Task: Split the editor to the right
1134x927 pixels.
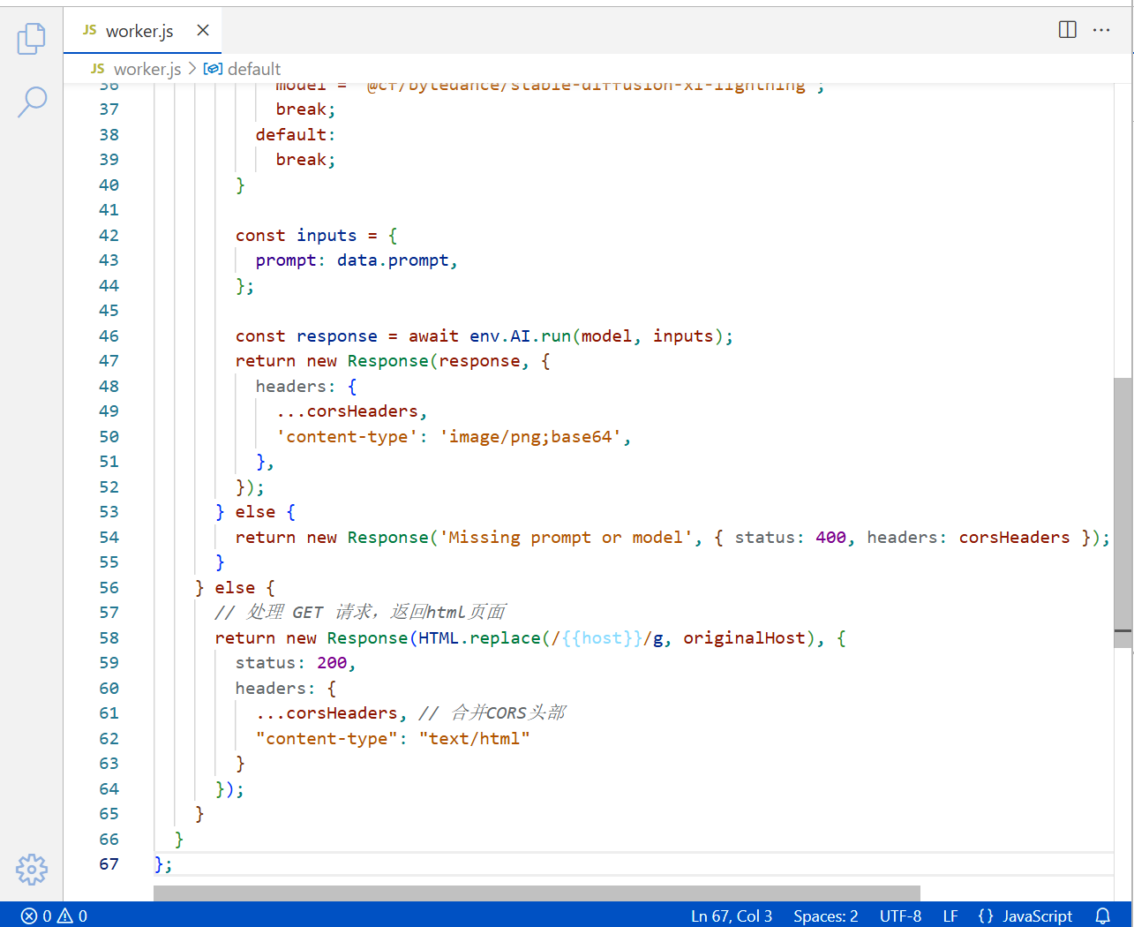Action: tap(1068, 30)
